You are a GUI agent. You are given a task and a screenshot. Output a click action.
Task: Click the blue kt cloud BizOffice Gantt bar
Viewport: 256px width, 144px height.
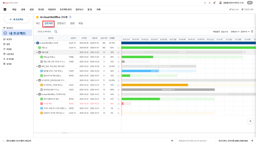pos(188,43)
